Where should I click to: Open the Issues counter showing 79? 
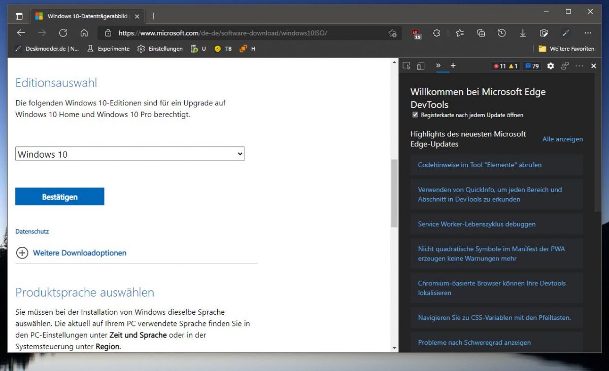pyautogui.click(x=532, y=66)
